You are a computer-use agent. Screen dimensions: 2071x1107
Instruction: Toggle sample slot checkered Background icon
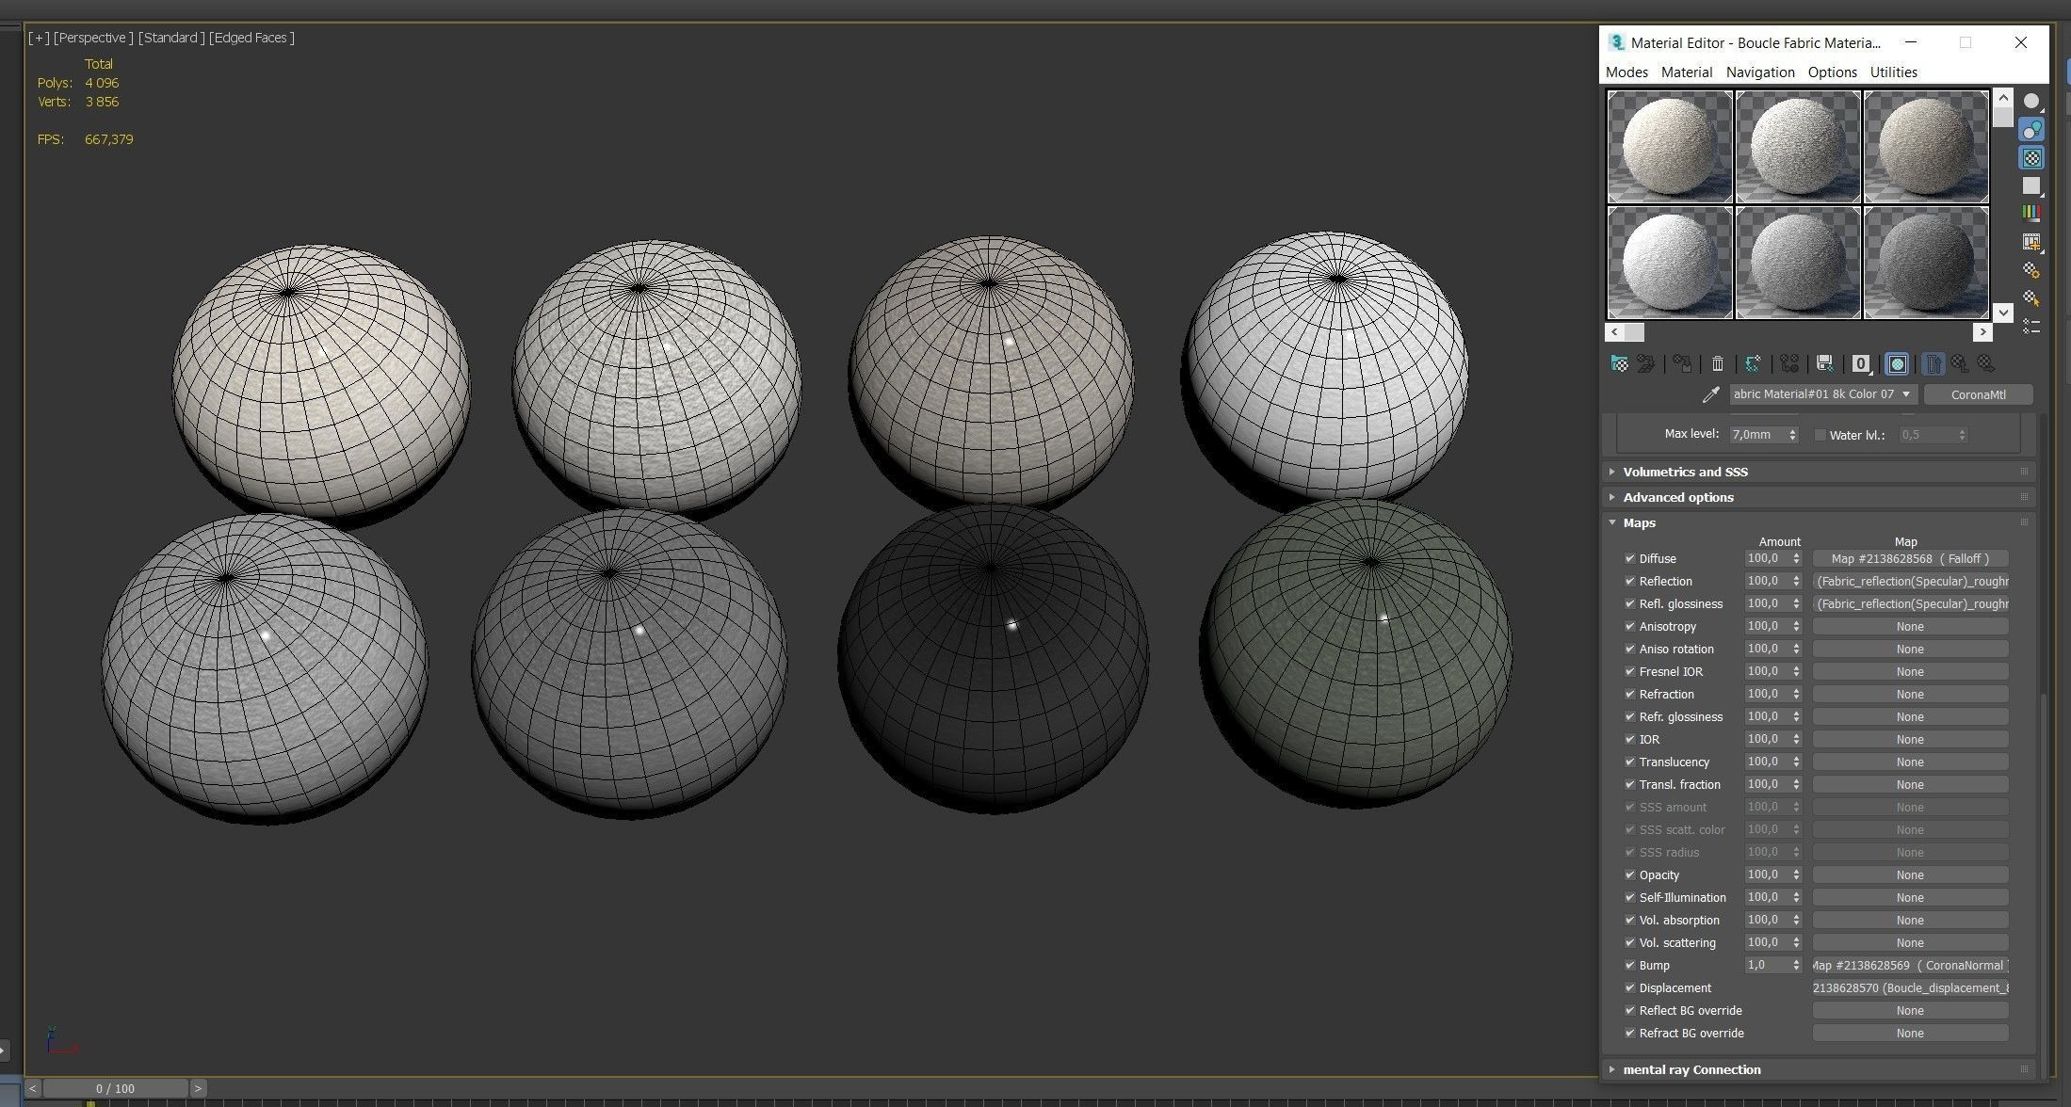2031,158
